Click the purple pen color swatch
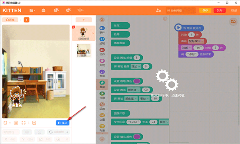This screenshot has width=240, height=144. pos(137,81)
